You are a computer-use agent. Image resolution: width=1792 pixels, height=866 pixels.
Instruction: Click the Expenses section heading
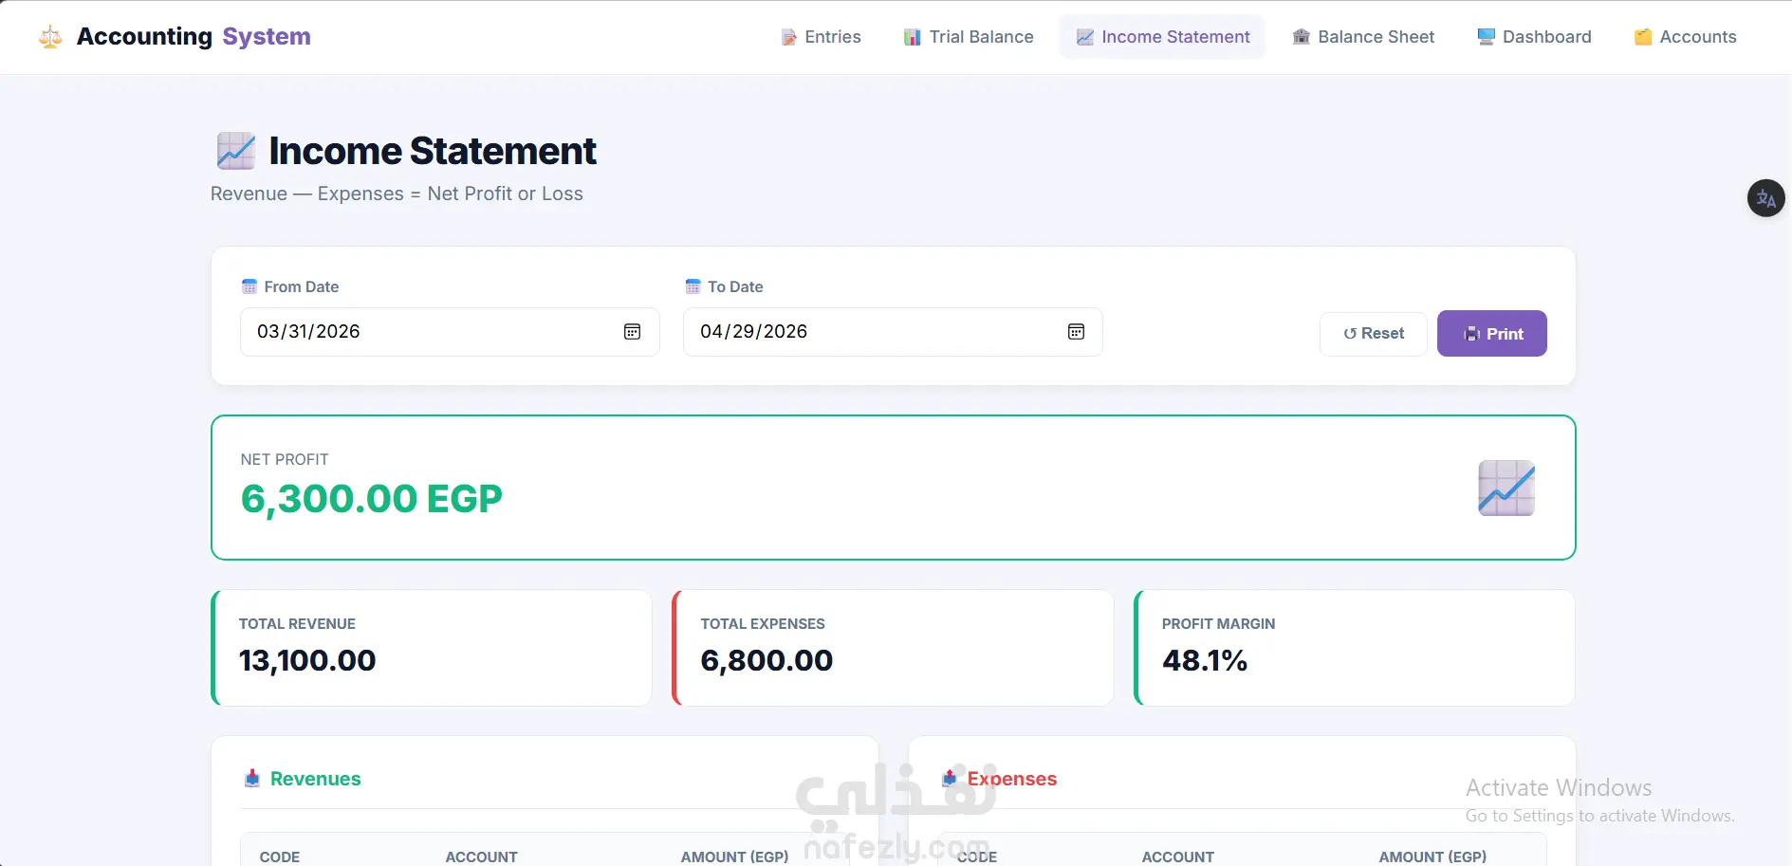(1011, 779)
